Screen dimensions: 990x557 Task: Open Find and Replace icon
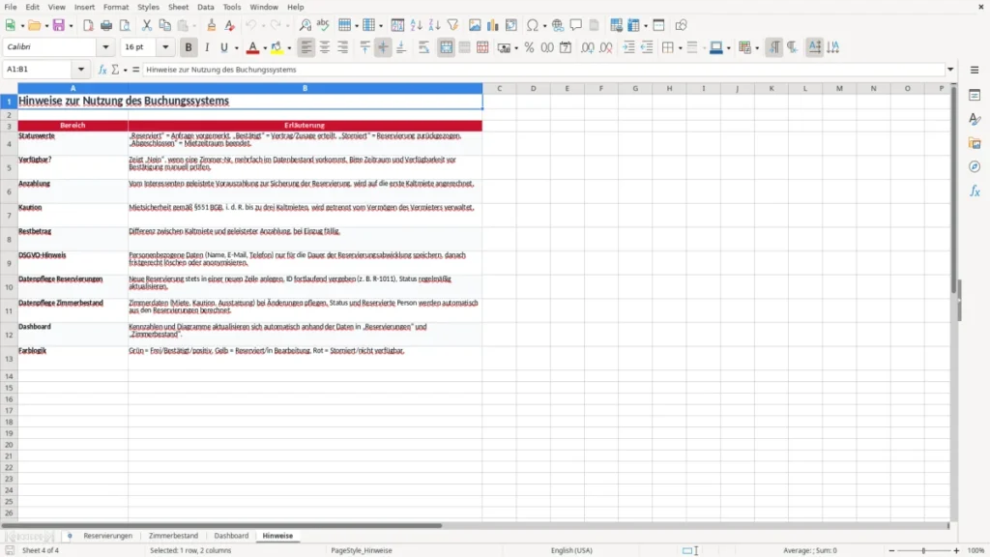[305, 25]
